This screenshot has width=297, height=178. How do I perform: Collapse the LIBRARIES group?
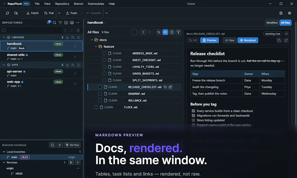[4, 37]
